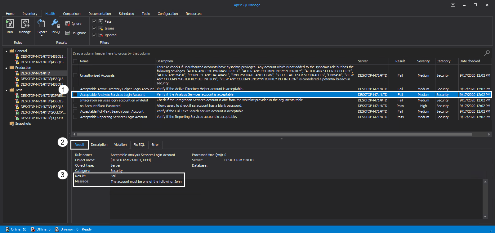Open the Resources ribbon tab
The height and width of the screenshot is (233, 495).
194,14
